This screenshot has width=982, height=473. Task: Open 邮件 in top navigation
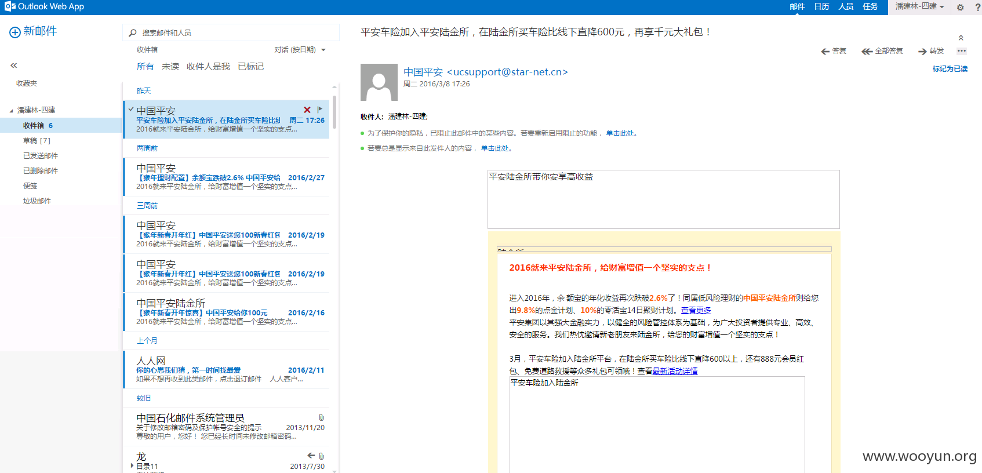(797, 7)
